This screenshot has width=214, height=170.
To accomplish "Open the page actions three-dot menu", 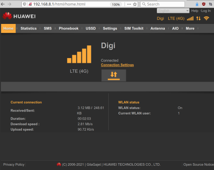I will click(129, 4).
